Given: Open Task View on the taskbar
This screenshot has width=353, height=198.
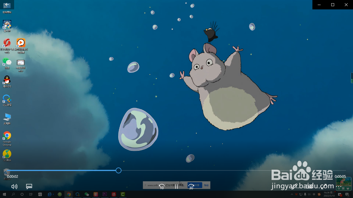Looking at the screenshot, I should [x=31, y=194].
